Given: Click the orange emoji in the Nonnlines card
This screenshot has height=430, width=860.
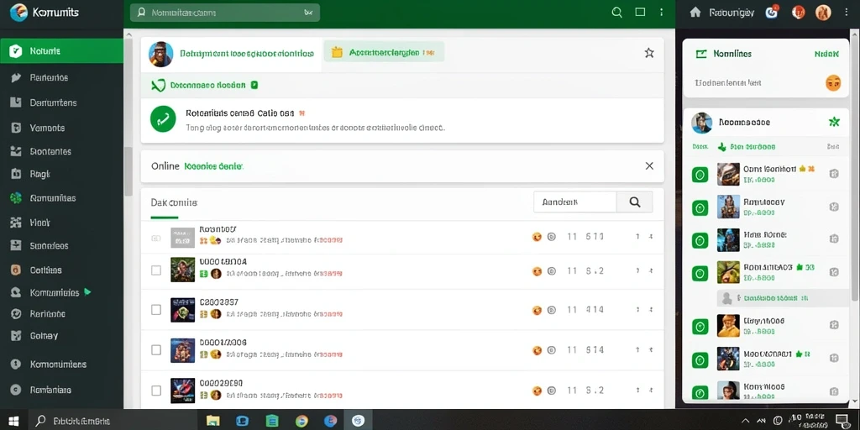Looking at the screenshot, I should point(833,83).
